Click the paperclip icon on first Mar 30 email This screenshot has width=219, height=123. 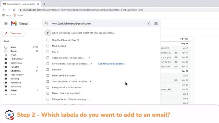click(176, 80)
